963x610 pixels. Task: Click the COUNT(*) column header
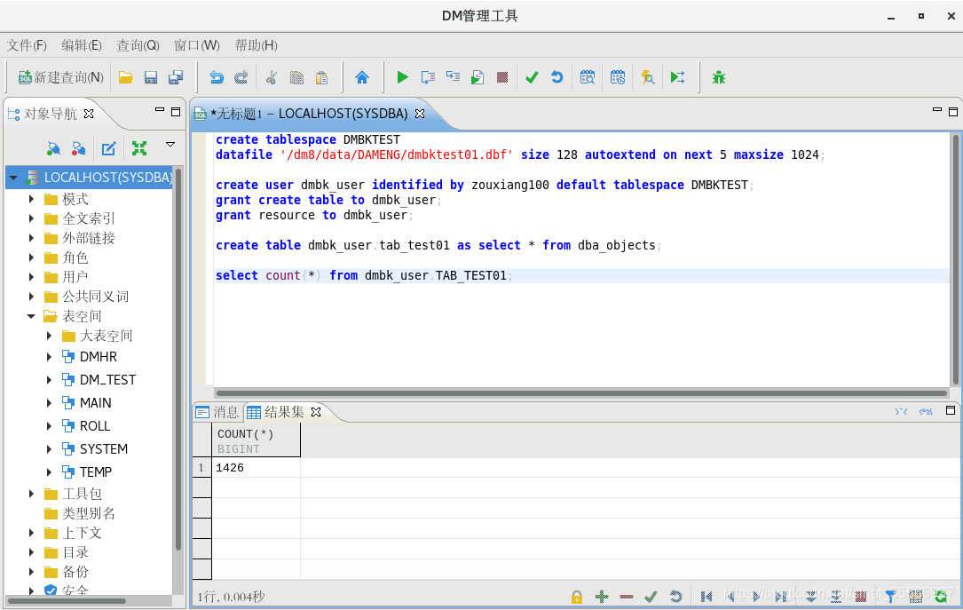[257, 440]
